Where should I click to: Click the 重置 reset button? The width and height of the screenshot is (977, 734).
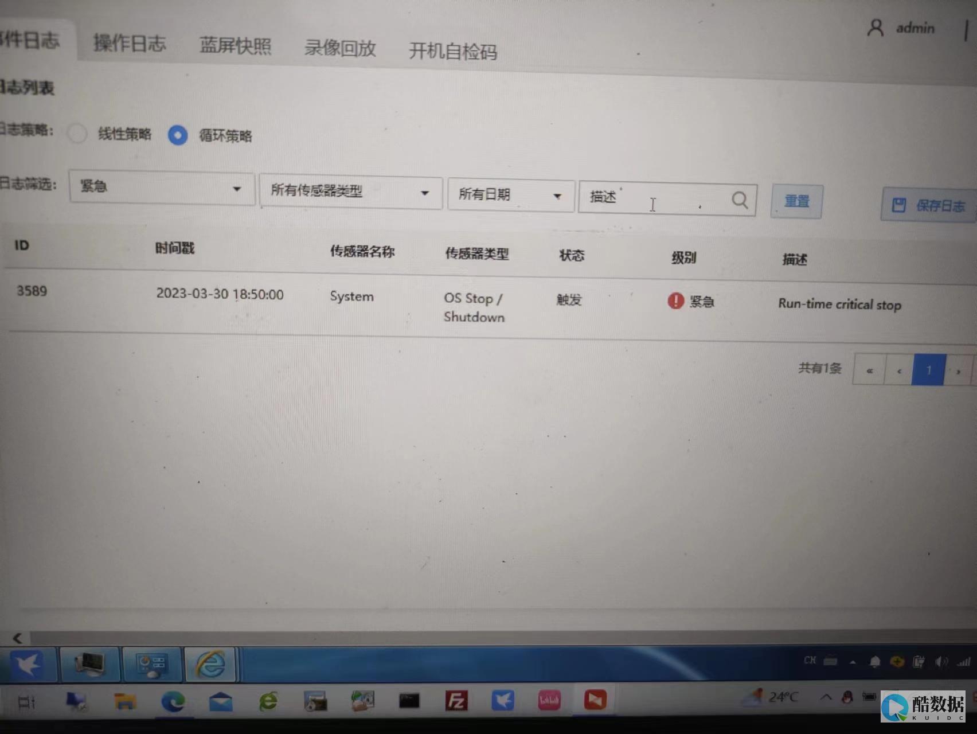point(796,201)
